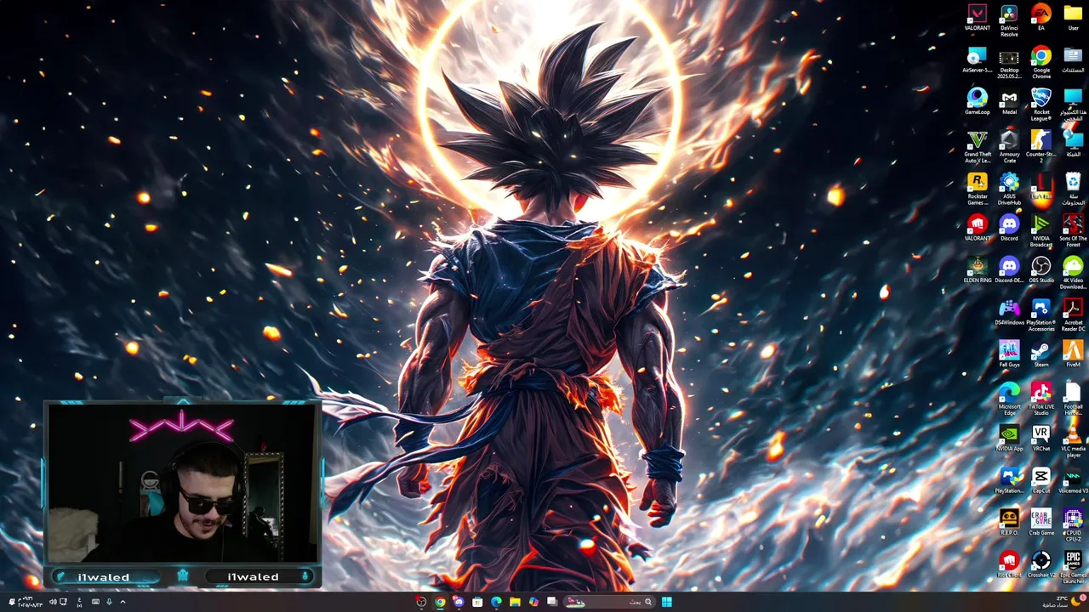Screen dimensions: 1089x612
Task: Open Epic Games Launcher icon
Action: coord(1073,568)
